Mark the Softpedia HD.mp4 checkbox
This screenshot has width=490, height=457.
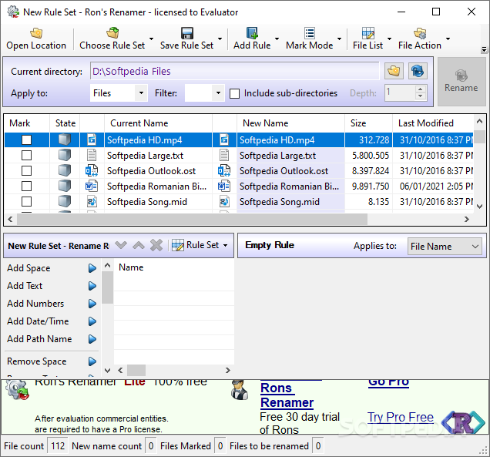(26, 139)
